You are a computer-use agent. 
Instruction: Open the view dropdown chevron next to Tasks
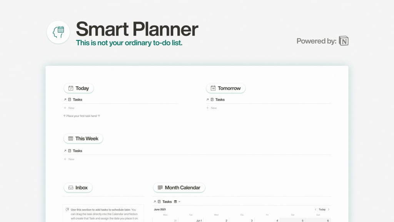(x=179, y=202)
